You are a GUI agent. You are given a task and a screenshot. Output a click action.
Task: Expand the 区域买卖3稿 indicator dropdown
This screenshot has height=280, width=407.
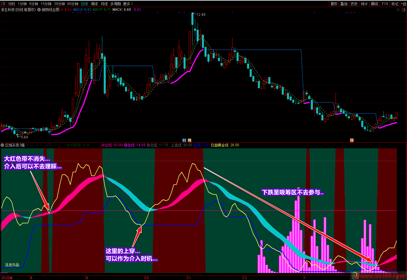[3, 145]
